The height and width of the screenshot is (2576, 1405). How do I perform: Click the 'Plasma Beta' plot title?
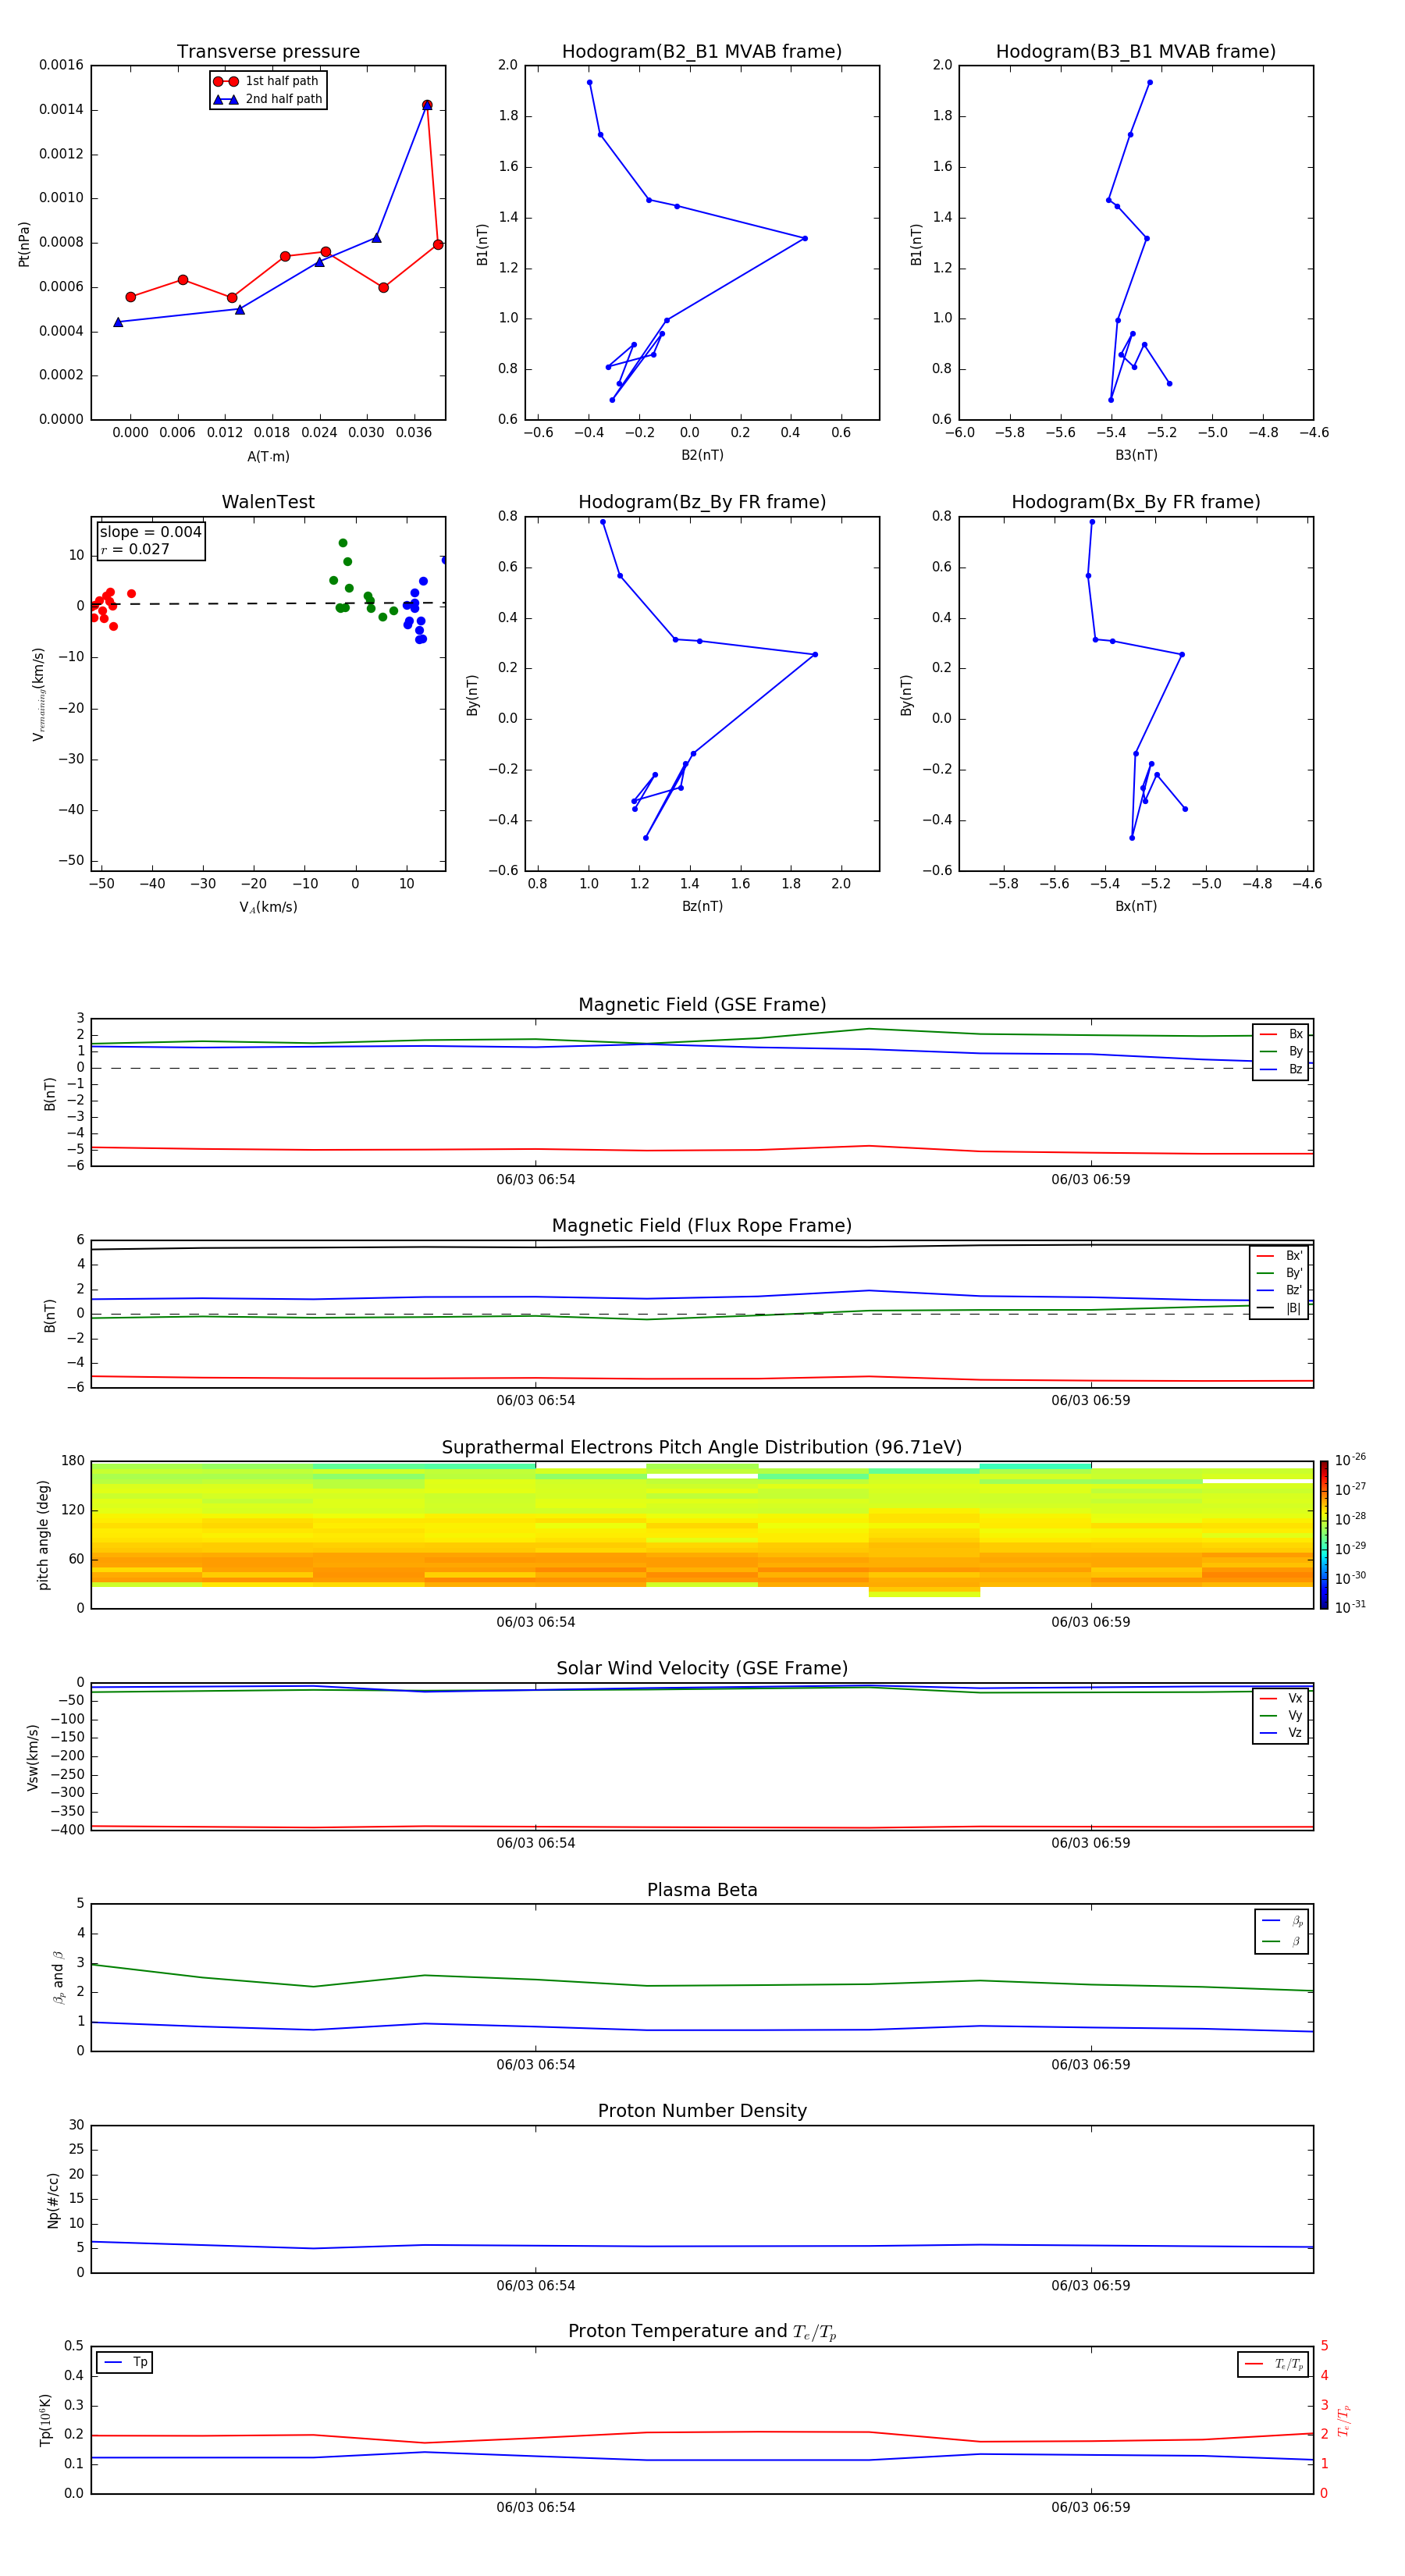(x=702, y=1890)
